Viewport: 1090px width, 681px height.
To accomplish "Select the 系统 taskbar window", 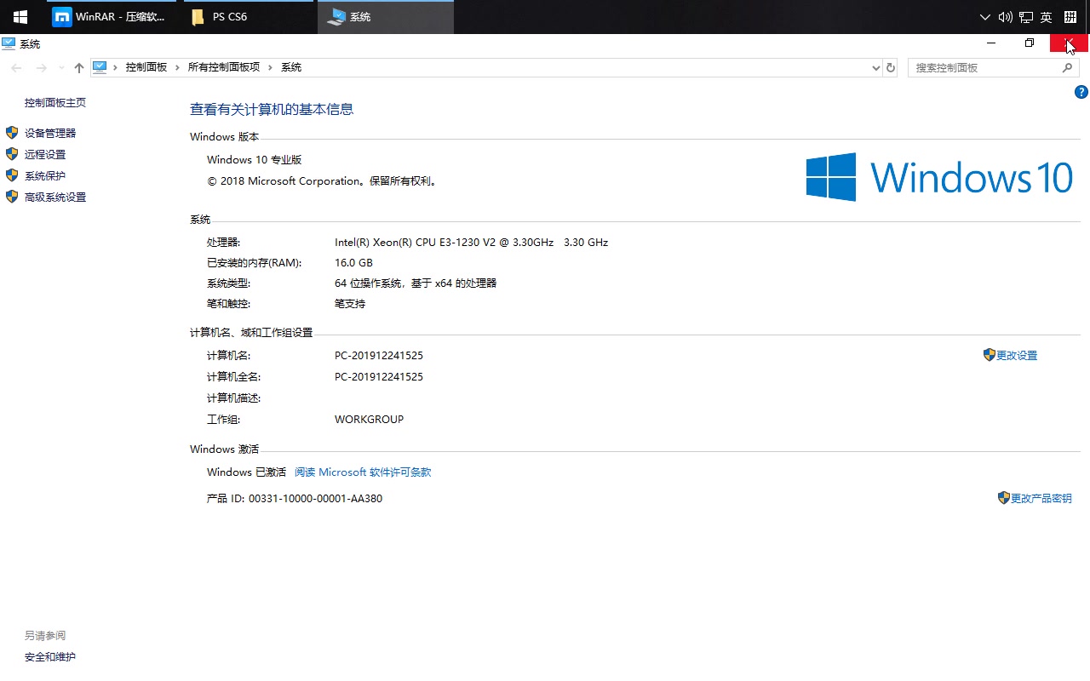I will 385,17.
